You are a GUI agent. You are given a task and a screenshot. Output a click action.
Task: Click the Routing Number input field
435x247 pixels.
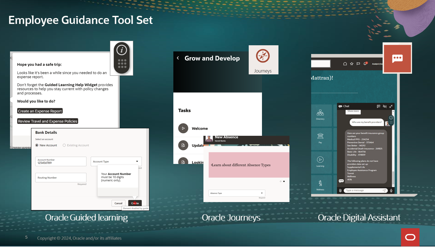click(61, 177)
